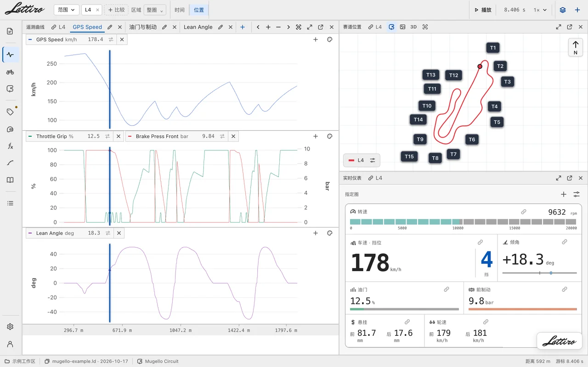
Task: Open the 范围 dropdown
Action: pyautogui.click(x=66, y=10)
